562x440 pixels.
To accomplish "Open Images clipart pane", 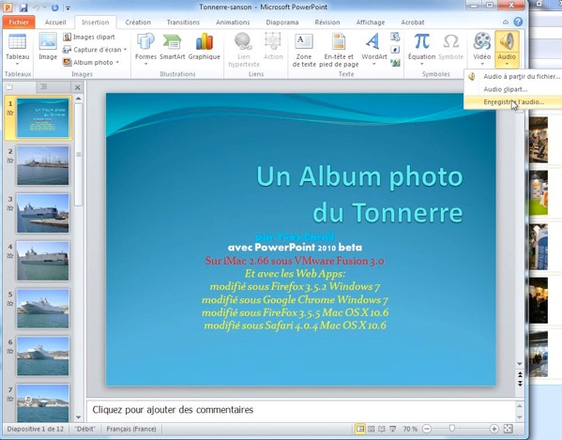I will (x=88, y=37).
